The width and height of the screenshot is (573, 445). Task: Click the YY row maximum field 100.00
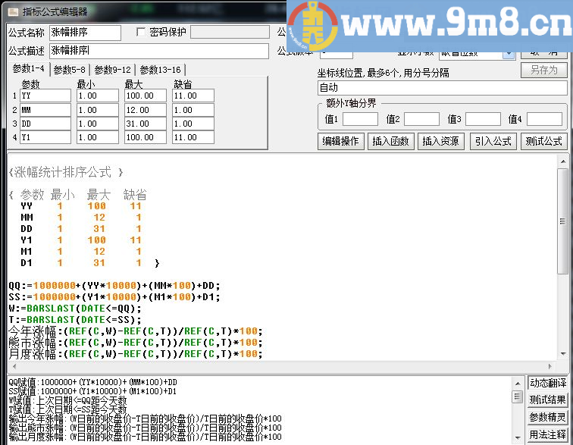click(146, 96)
